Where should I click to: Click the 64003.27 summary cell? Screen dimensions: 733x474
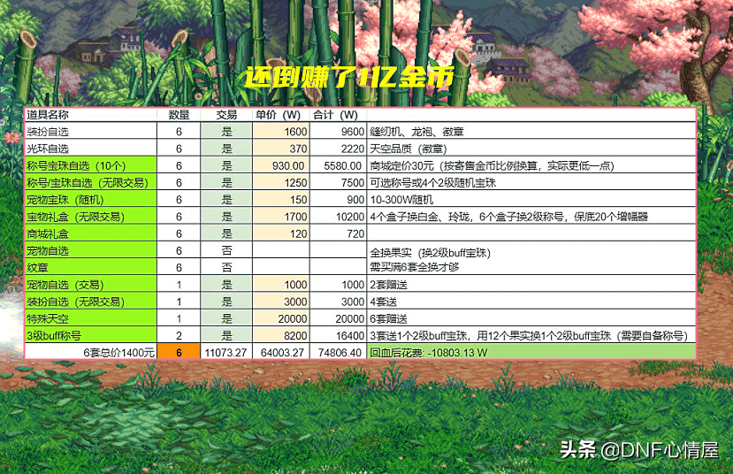click(x=281, y=352)
